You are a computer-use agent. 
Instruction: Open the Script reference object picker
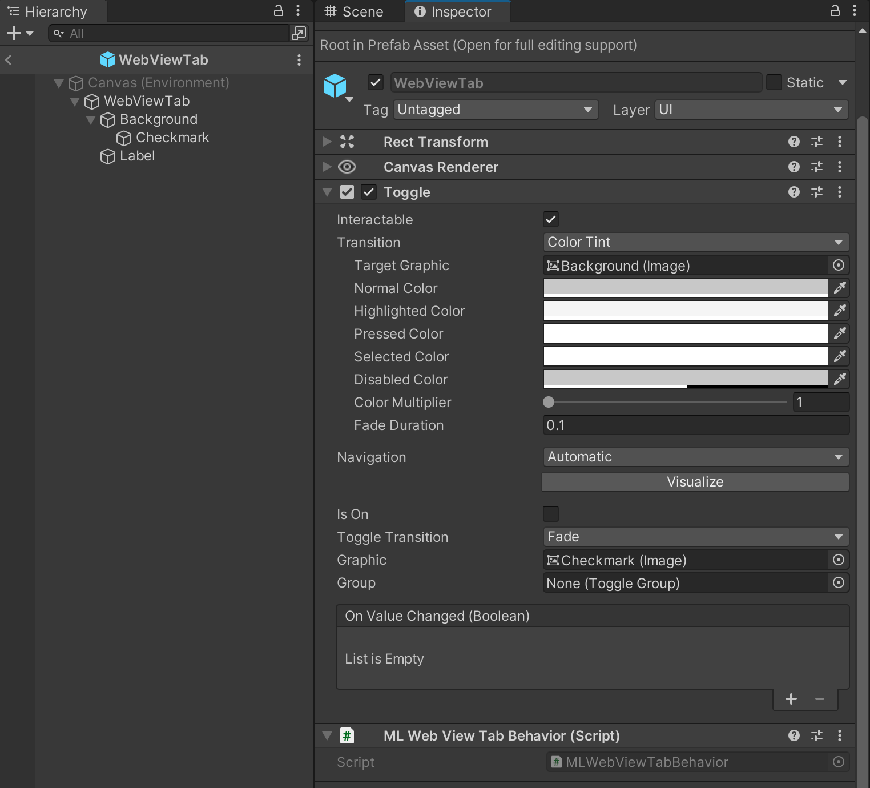(837, 762)
